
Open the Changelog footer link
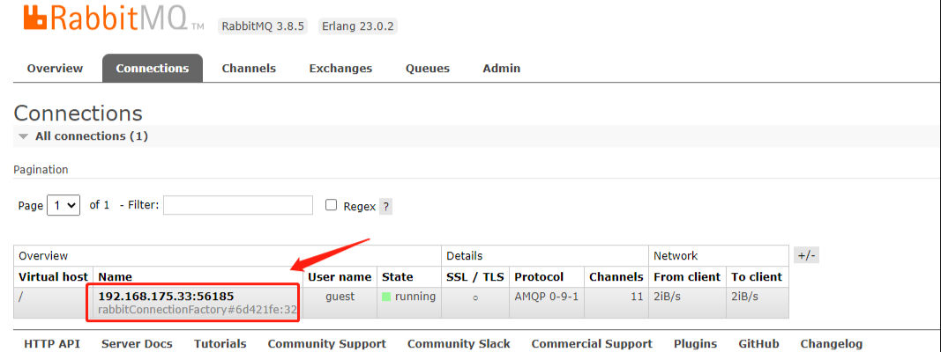832,343
